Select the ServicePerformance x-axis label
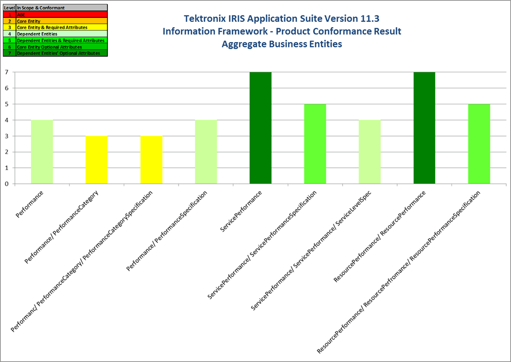Screen dimensions: 511x362 coord(241,211)
